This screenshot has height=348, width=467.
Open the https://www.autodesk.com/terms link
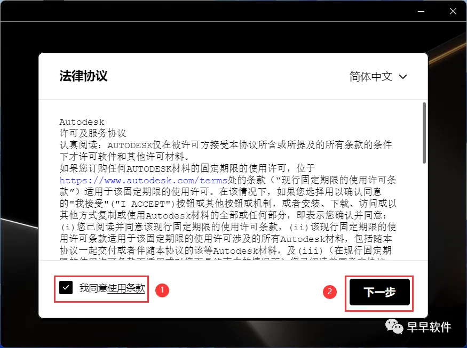tap(143, 181)
